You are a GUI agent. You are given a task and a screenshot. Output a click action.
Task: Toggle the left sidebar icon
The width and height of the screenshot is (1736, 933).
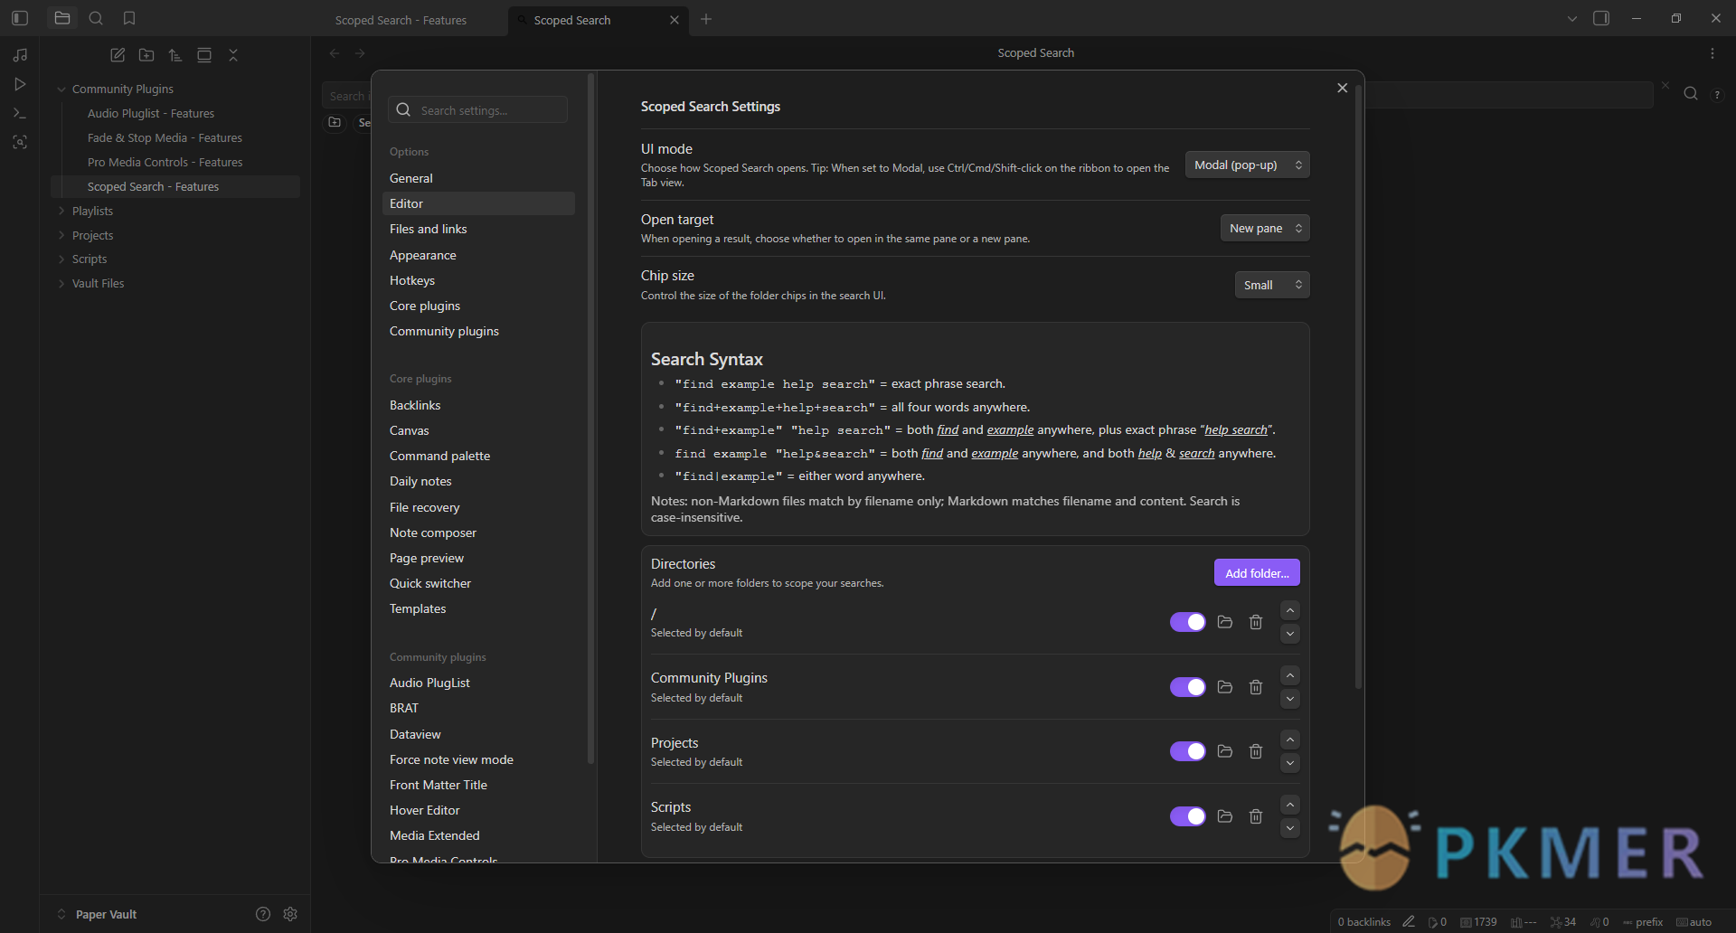pos(20,18)
